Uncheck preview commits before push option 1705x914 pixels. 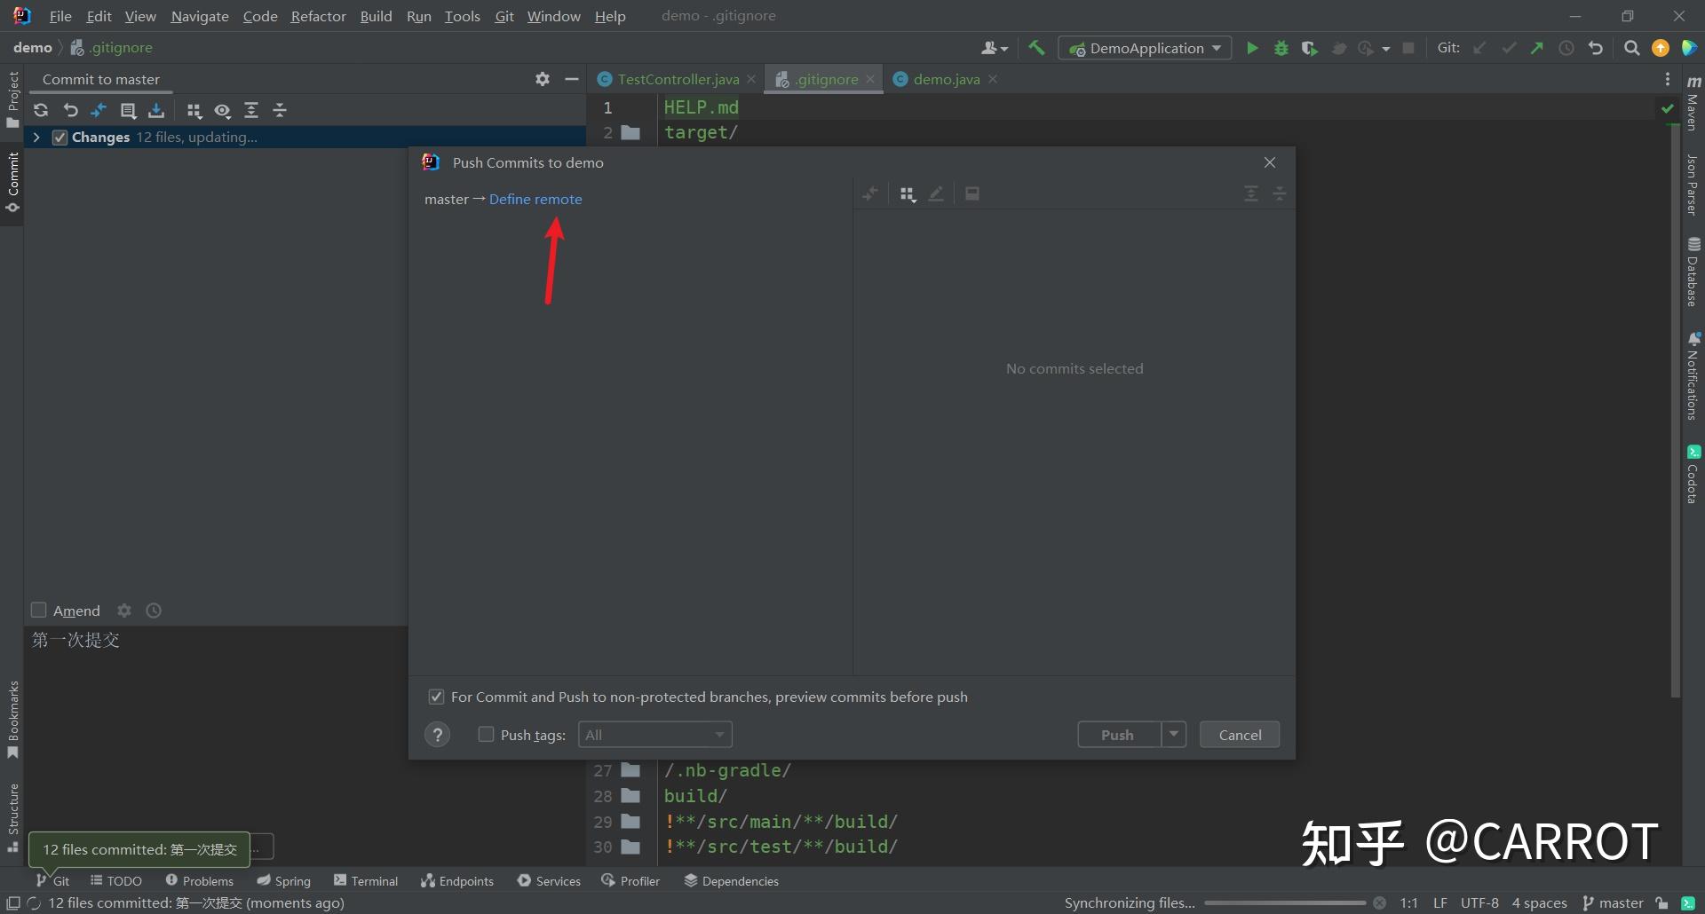(436, 697)
